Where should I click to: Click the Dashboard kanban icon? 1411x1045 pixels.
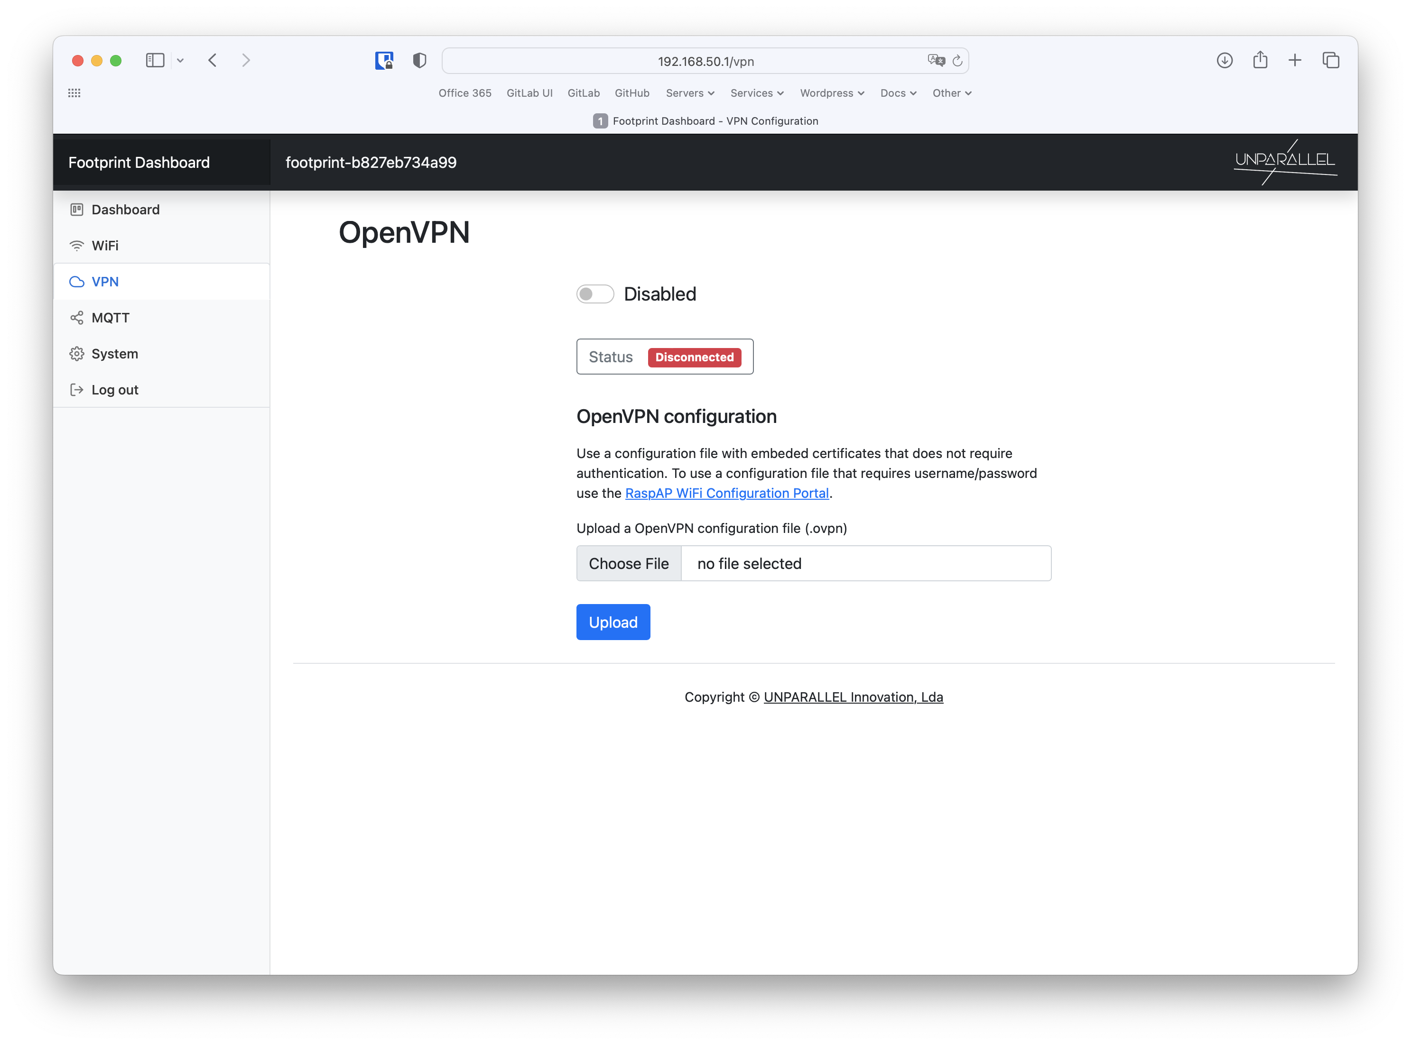point(76,210)
